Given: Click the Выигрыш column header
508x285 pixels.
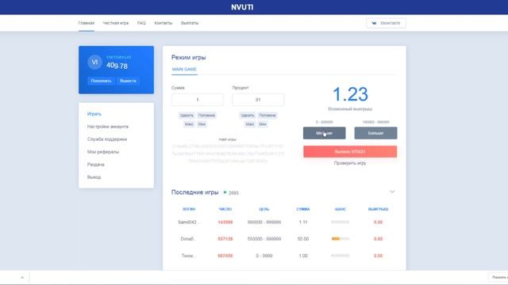Looking at the screenshot, I should [x=378, y=209].
